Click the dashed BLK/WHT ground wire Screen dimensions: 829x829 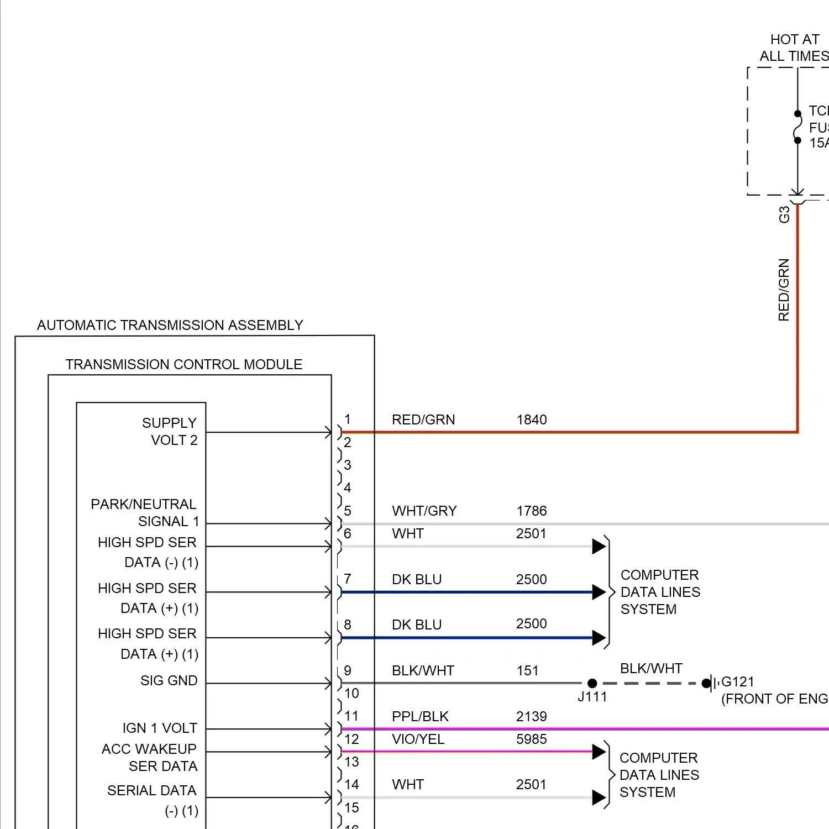[649, 684]
